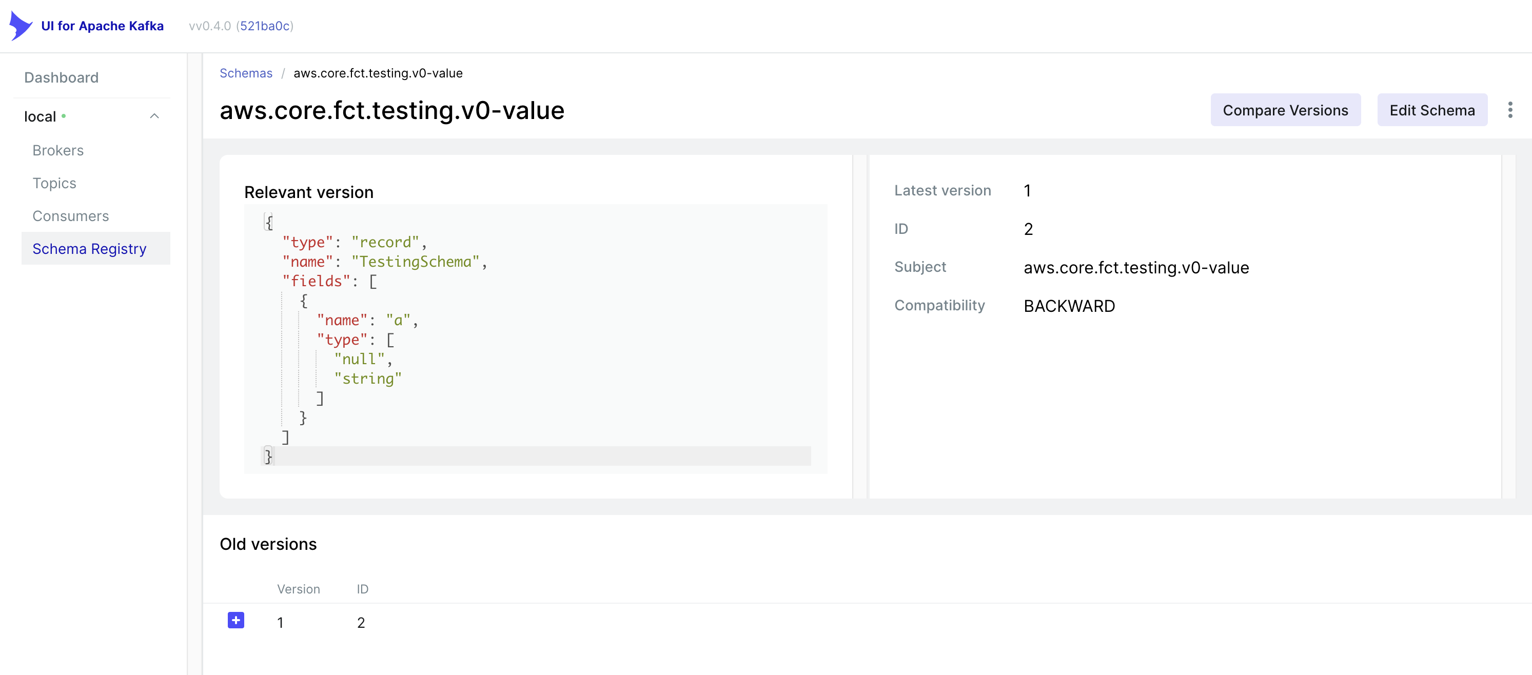Open Compare Versions
Viewport: 1532px width, 675px height.
pyautogui.click(x=1285, y=109)
